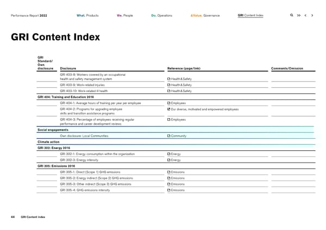This screenshot has height=230, width=326.
Task: Click page icon beside GRI 403-8 Health & Safety
Action: (169, 79)
